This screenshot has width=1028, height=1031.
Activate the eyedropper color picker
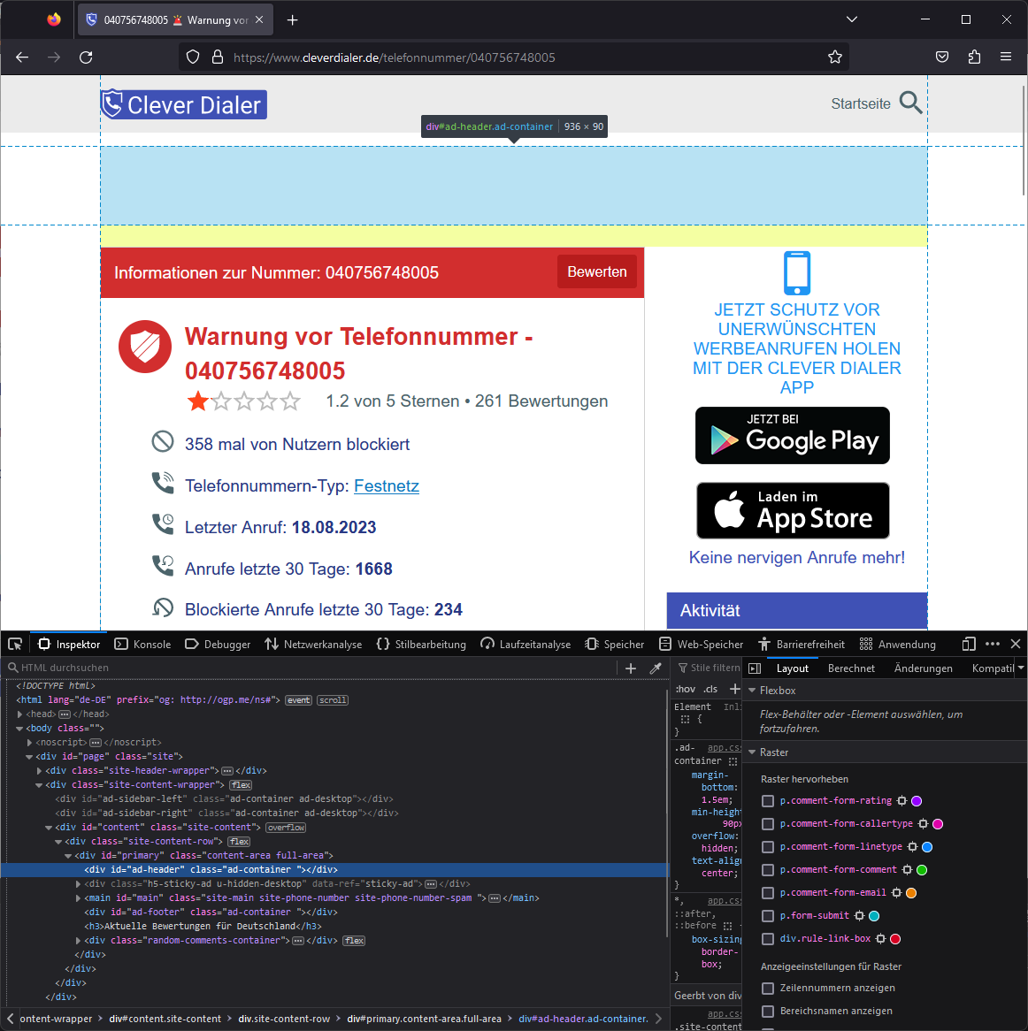coord(656,668)
